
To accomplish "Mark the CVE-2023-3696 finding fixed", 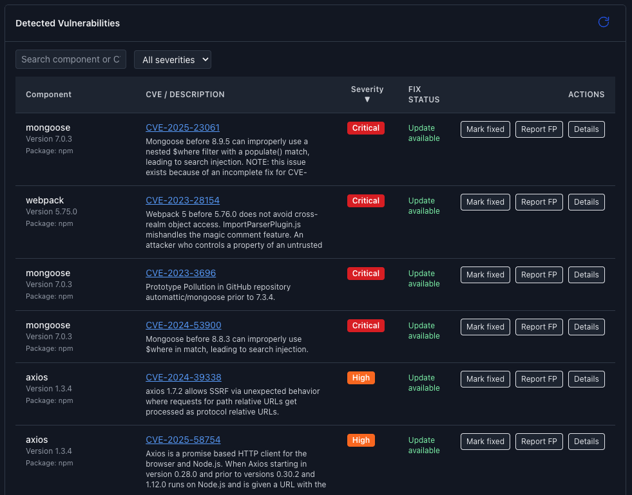I will pos(484,274).
